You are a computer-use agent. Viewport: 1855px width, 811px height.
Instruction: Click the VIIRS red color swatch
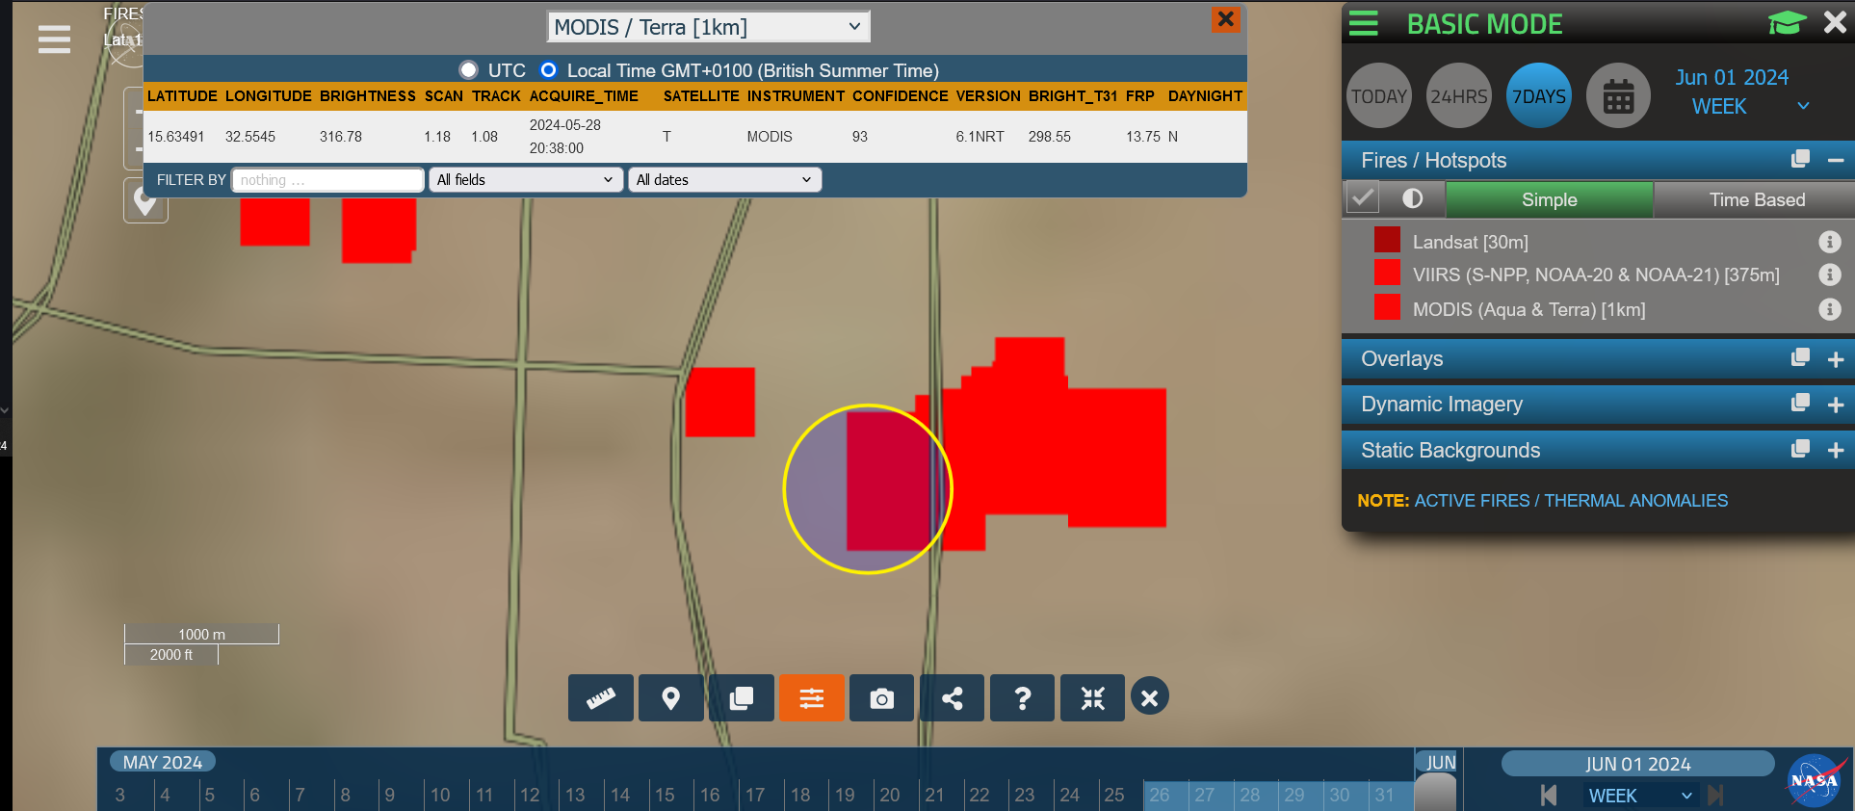[1387, 273]
